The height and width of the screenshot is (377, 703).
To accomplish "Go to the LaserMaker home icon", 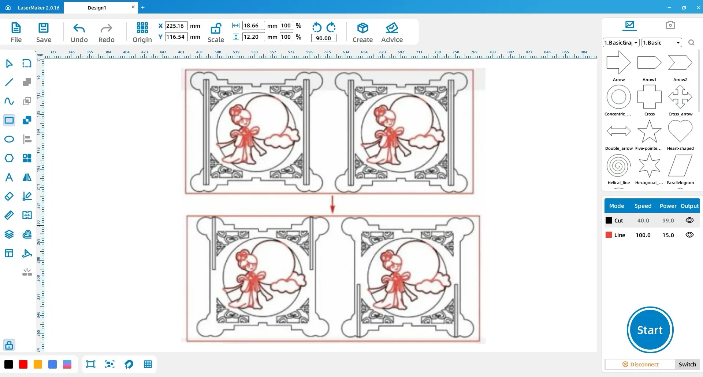I will coord(8,7).
